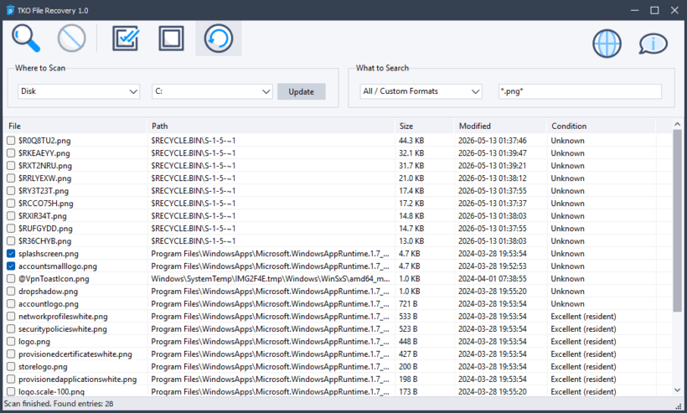Click the 200 B size cell
The image size is (687, 413).
[x=408, y=367]
